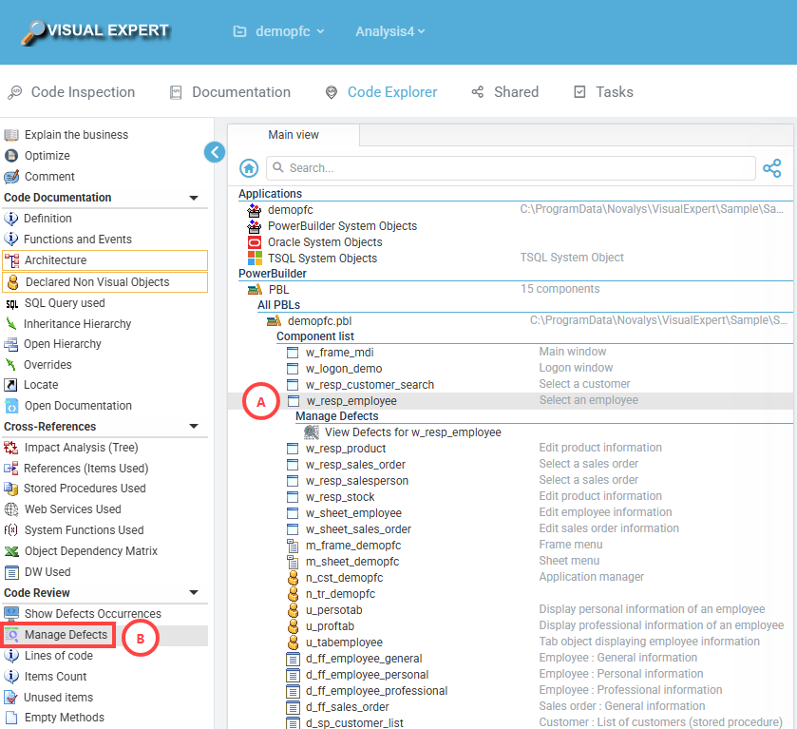
Task: Click the Optimize icon
Action: 11,156
